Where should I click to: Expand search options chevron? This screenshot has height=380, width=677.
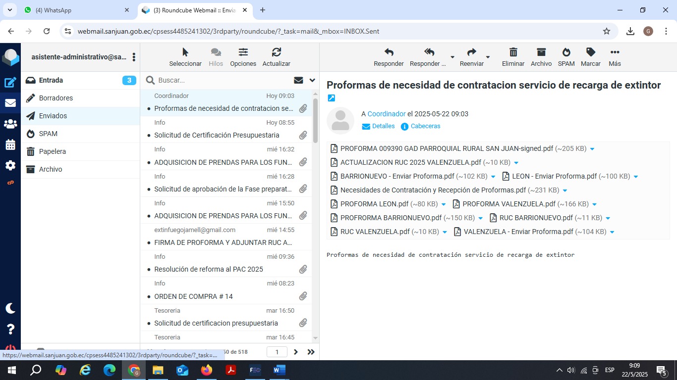(312, 80)
